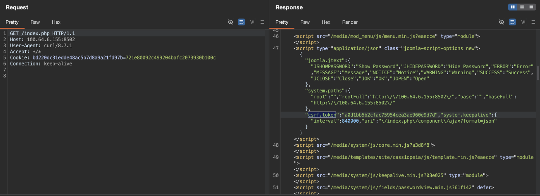Click the Connection: keep-alive header line

41,64
